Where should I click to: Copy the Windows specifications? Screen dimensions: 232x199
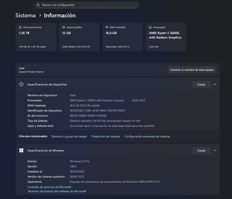(x=201, y=150)
